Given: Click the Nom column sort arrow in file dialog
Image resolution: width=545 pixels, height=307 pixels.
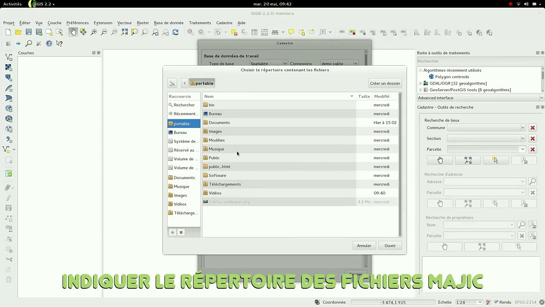Looking at the screenshot, I should coord(352,96).
